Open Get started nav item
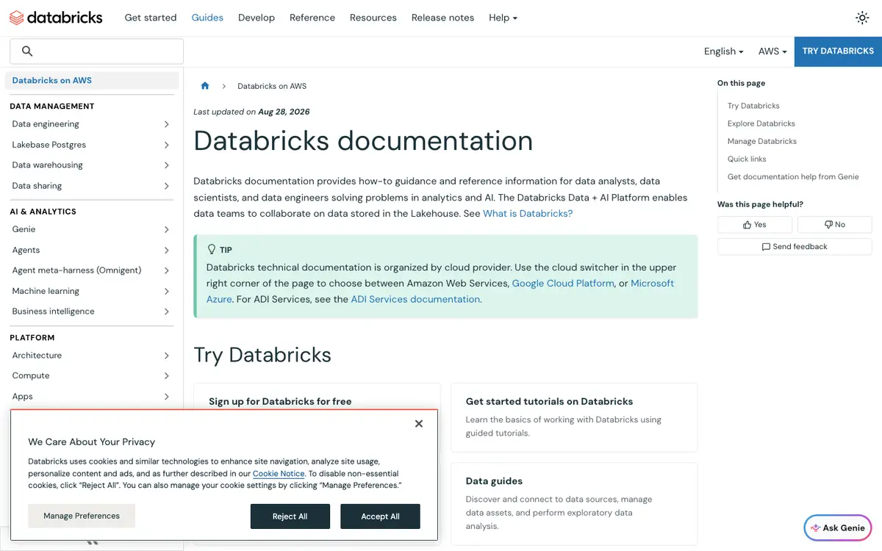882x551 pixels. click(151, 18)
